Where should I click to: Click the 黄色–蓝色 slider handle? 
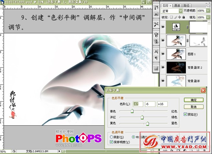point(147,123)
